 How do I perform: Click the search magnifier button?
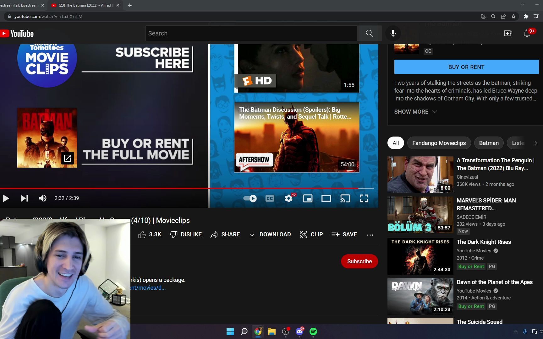coord(369,33)
